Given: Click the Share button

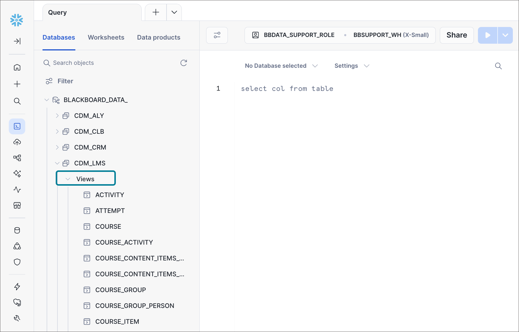Looking at the screenshot, I should [x=456, y=35].
